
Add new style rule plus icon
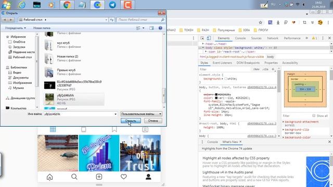(x=273, y=69)
